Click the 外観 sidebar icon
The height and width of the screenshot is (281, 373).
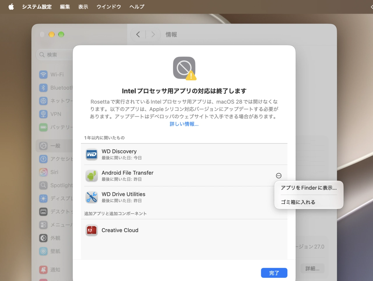pos(43,238)
